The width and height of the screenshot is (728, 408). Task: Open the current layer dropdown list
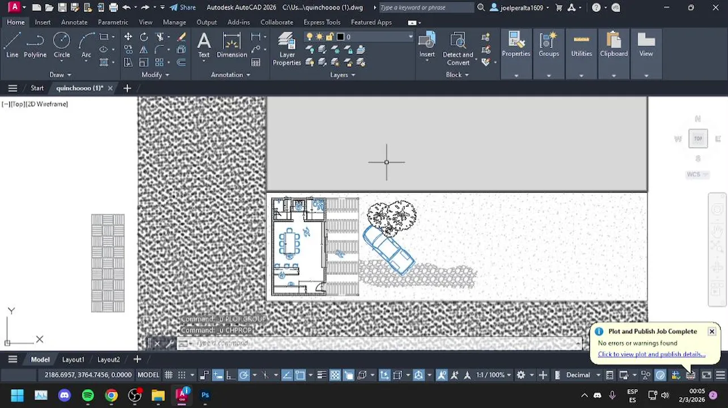coord(410,37)
